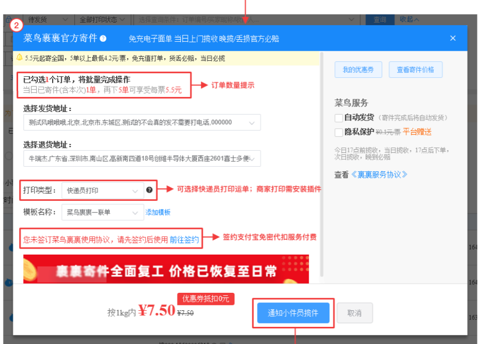Click the 优惠券抵扣0元 badge
Screen dimensions: 487x344
pyautogui.click(x=206, y=299)
